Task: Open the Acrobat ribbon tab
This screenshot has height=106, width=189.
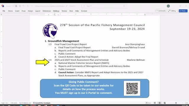Action: 84,11
